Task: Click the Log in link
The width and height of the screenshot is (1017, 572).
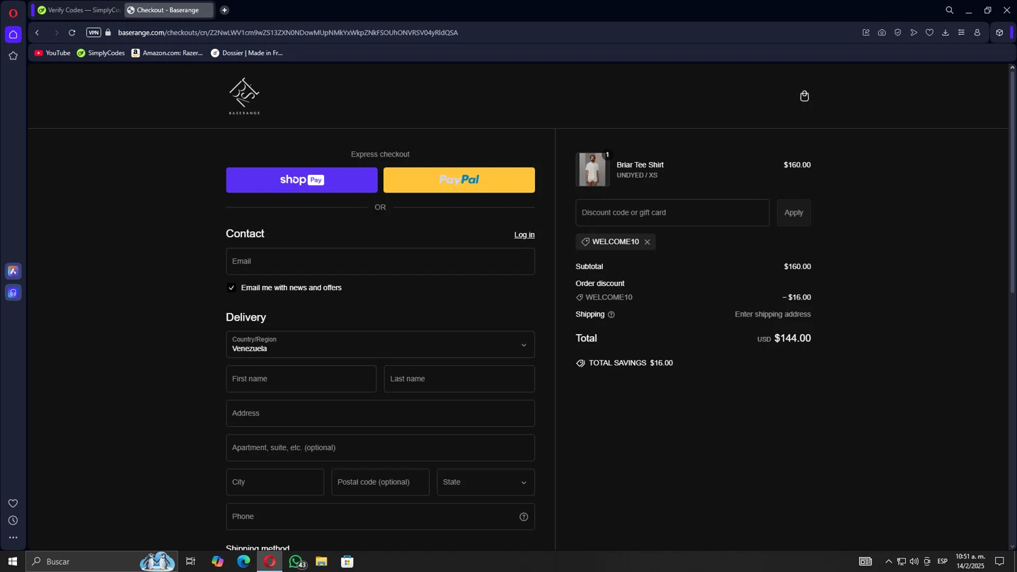Action: (x=524, y=235)
